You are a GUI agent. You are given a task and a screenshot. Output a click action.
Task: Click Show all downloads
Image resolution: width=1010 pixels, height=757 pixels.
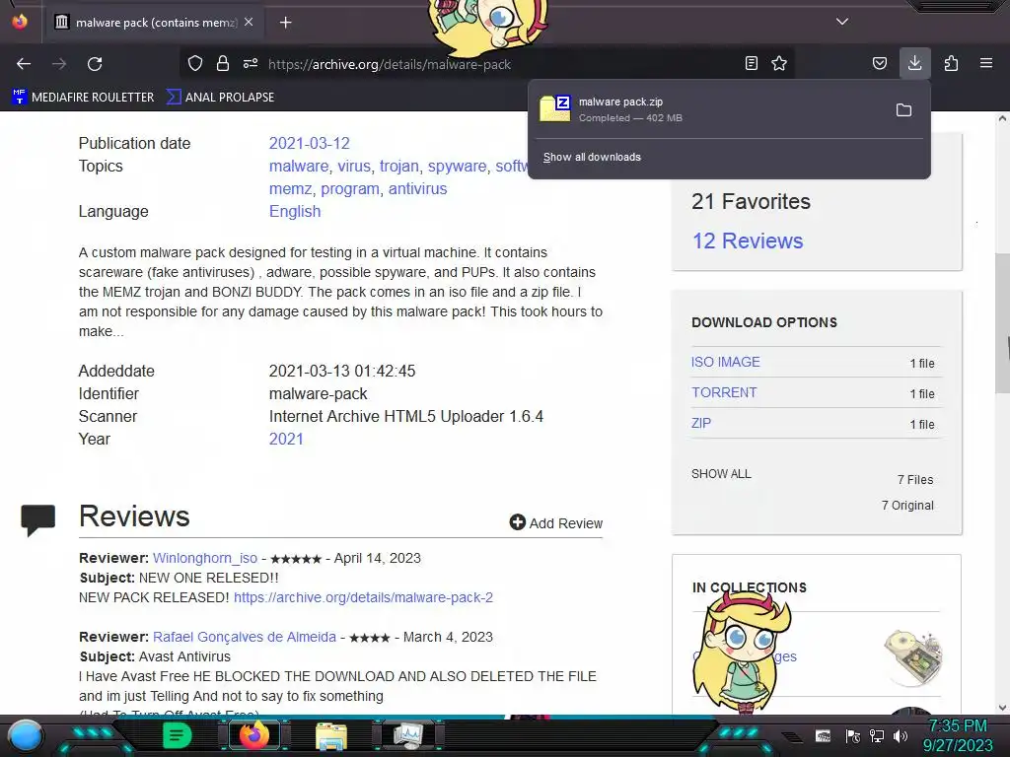coord(592,157)
